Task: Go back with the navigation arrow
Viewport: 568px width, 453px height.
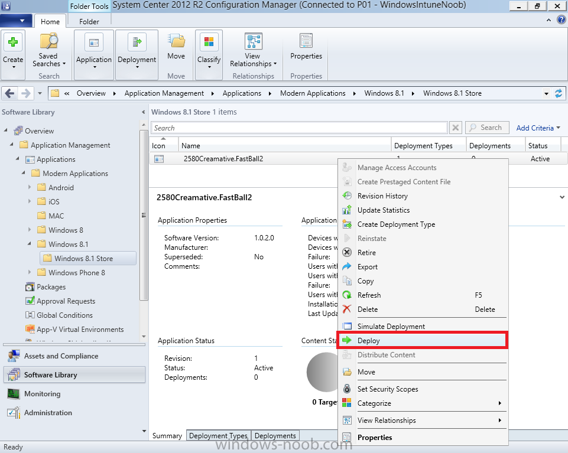Action: tap(10, 93)
